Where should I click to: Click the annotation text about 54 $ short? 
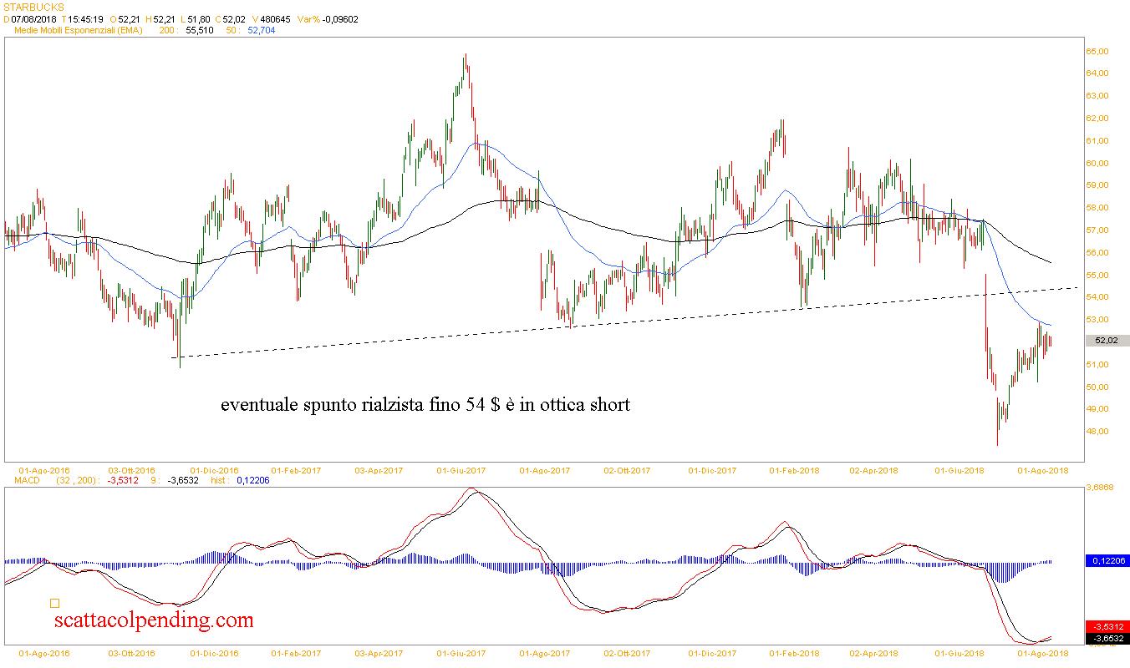point(425,405)
